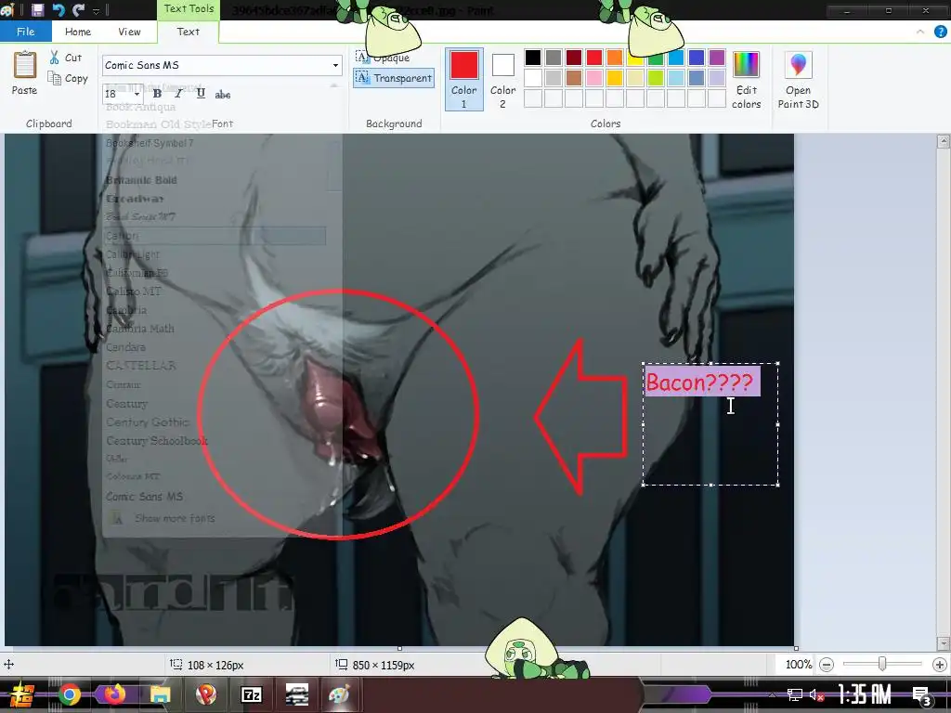951x713 pixels.
Task: Click the Save icon in title bar
Action: (37, 9)
